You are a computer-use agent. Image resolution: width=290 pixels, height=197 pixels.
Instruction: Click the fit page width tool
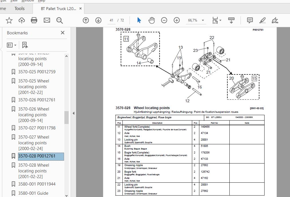215,20
